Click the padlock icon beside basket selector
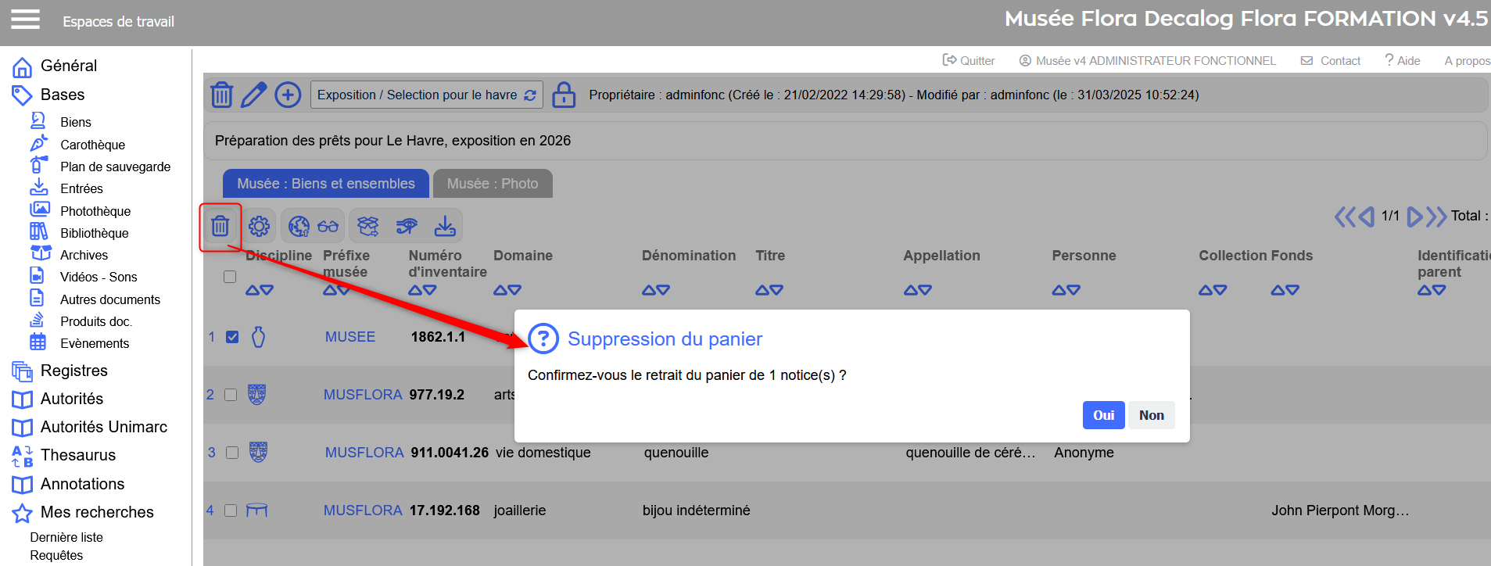This screenshot has height=566, width=1491. [564, 95]
